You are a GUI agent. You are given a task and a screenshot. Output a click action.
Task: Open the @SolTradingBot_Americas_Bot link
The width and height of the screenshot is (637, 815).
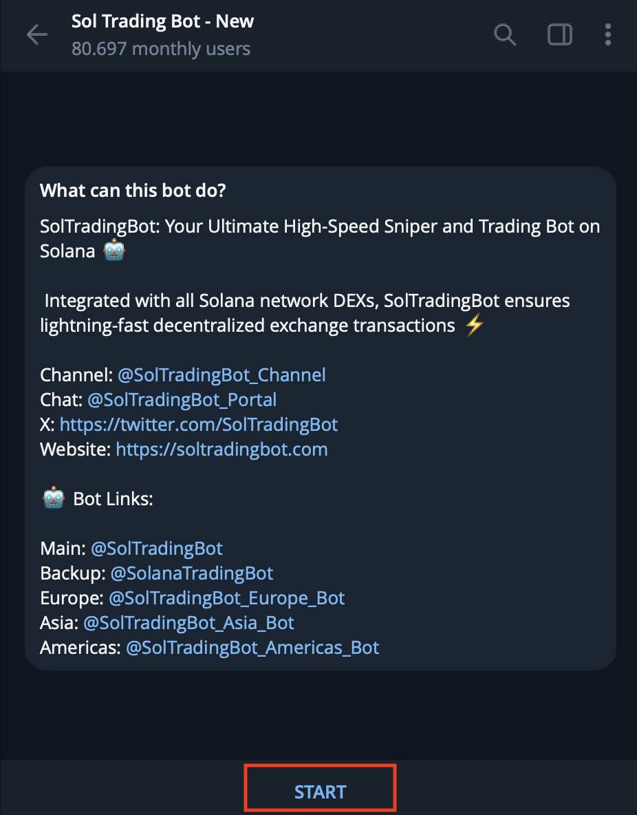tap(252, 648)
